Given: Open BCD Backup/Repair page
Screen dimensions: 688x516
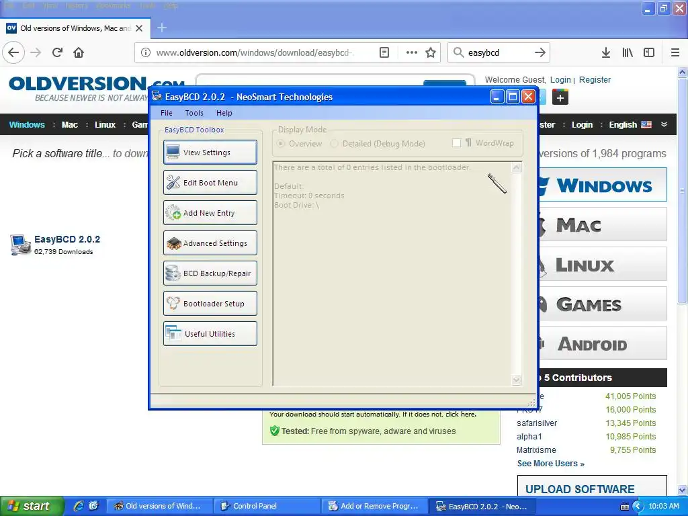Looking at the screenshot, I should pos(210,273).
